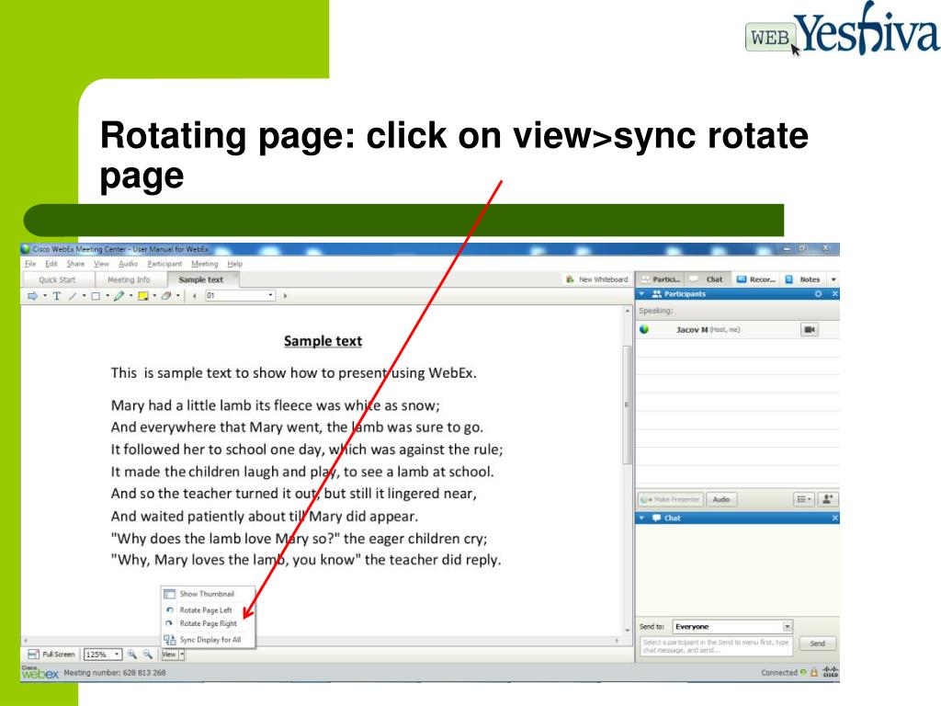Toggle the Chat panel button

point(707,279)
